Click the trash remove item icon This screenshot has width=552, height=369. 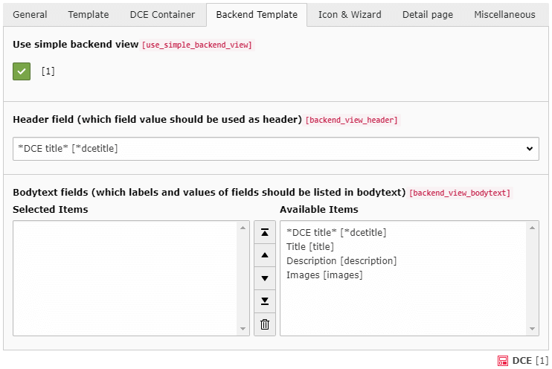pos(264,324)
